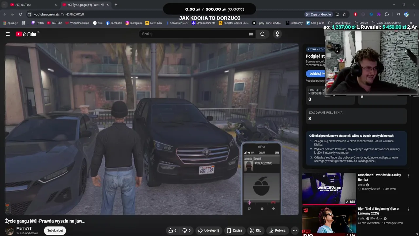Viewport: 419px width, 236px height.
Task: Open Tipply panel bookmark
Action: [x=267, y=23]
